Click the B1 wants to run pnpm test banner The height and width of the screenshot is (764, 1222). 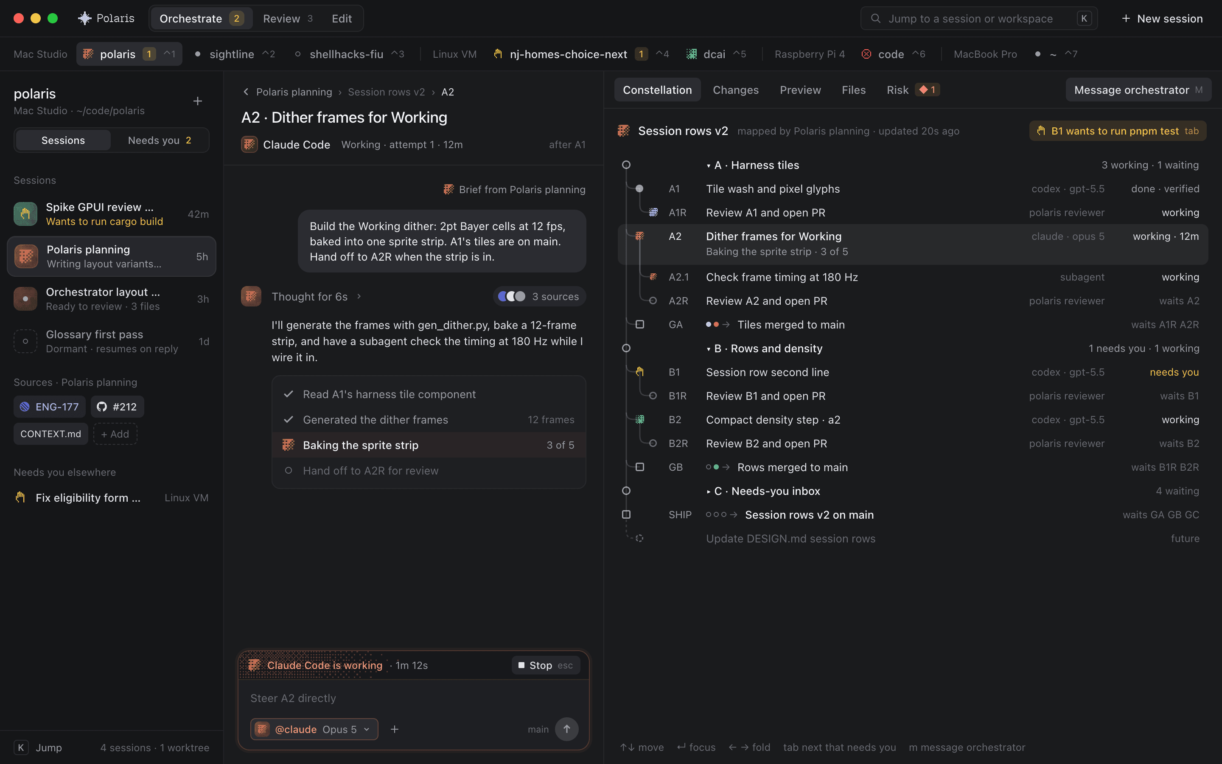tap(1118, 131)
